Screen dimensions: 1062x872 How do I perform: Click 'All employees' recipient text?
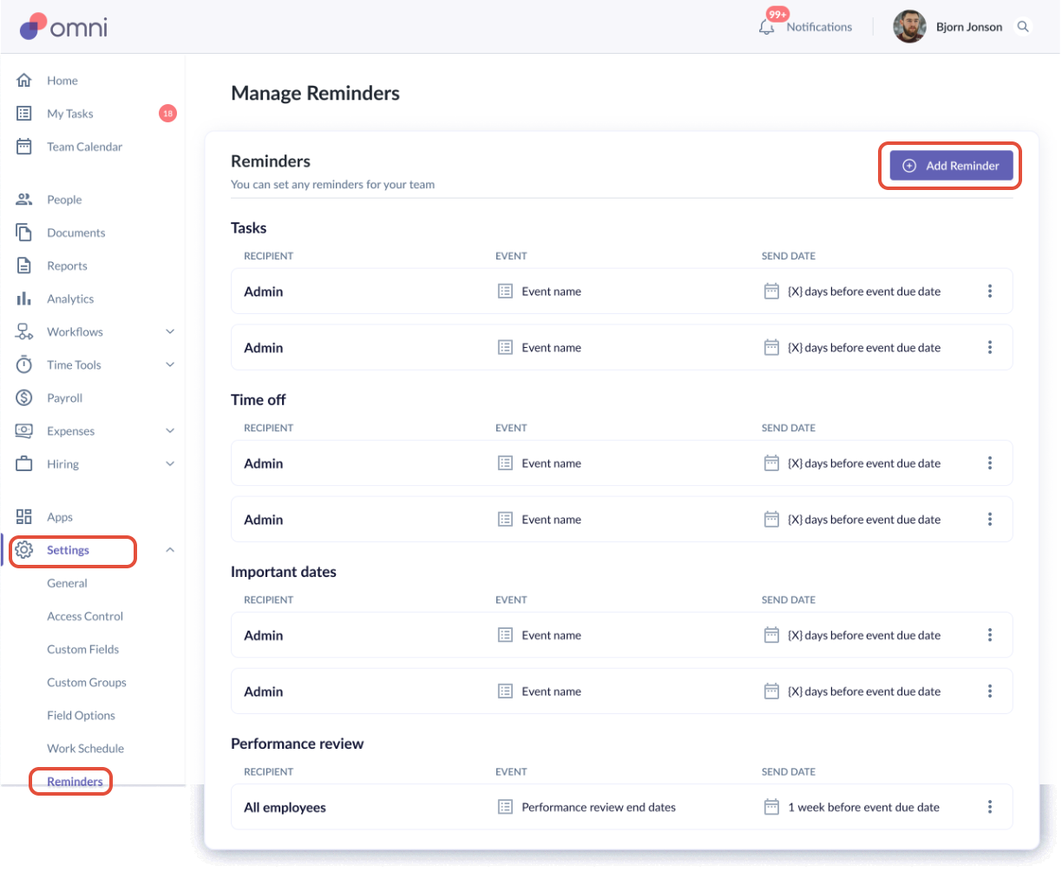285,807
